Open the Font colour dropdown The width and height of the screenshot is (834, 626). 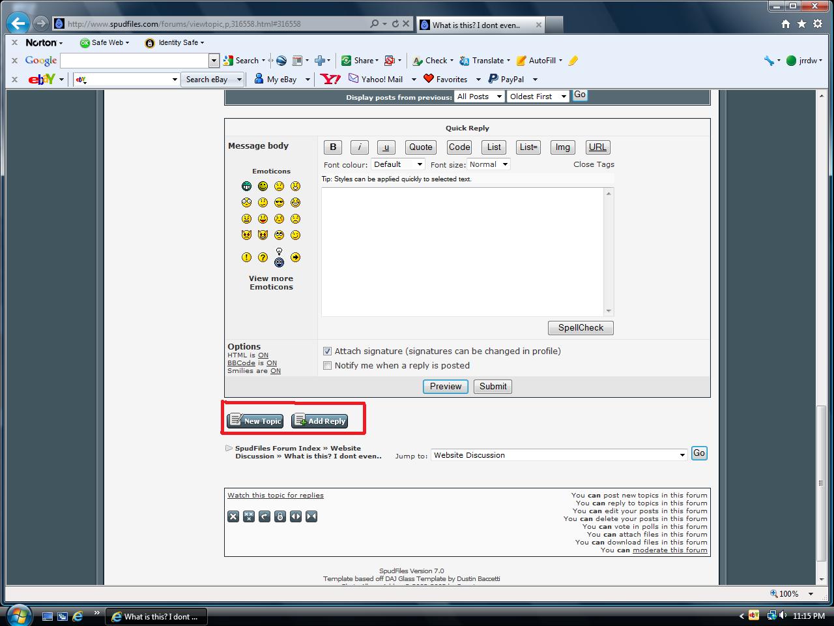(398, 164)
